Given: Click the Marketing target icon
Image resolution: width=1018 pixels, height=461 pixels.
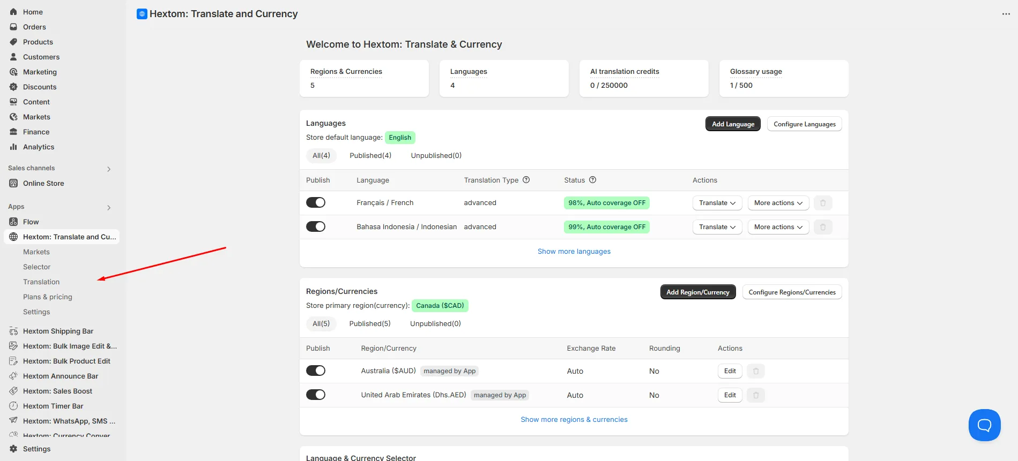Looking at the screenshot, I should click(x=13, y=72).
